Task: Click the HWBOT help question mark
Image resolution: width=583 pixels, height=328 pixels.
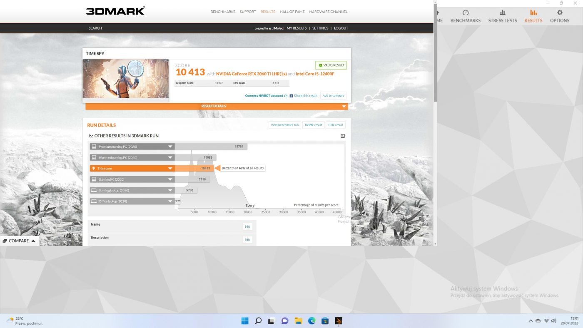Action: coord(286,96)
